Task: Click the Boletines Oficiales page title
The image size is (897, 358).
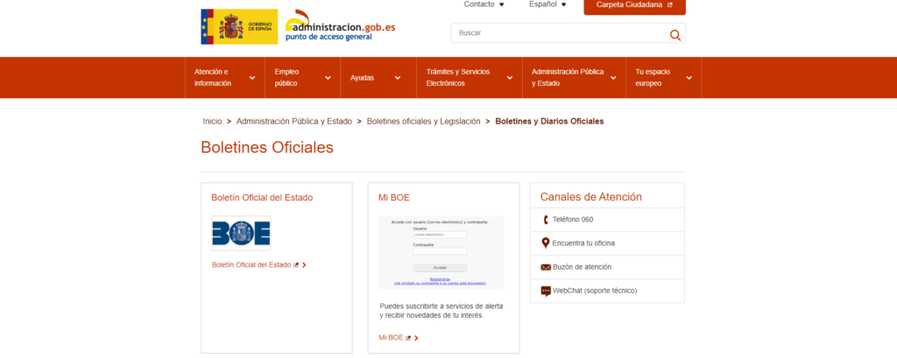Action: tap(267, 148)
